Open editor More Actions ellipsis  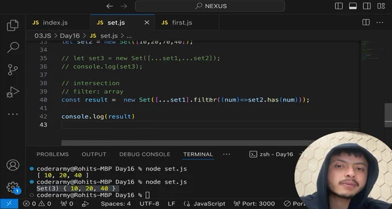380,22
